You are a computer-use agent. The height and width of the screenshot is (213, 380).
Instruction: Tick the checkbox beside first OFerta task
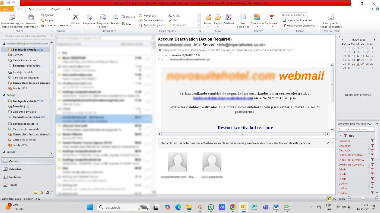click(x=369, y=170)
